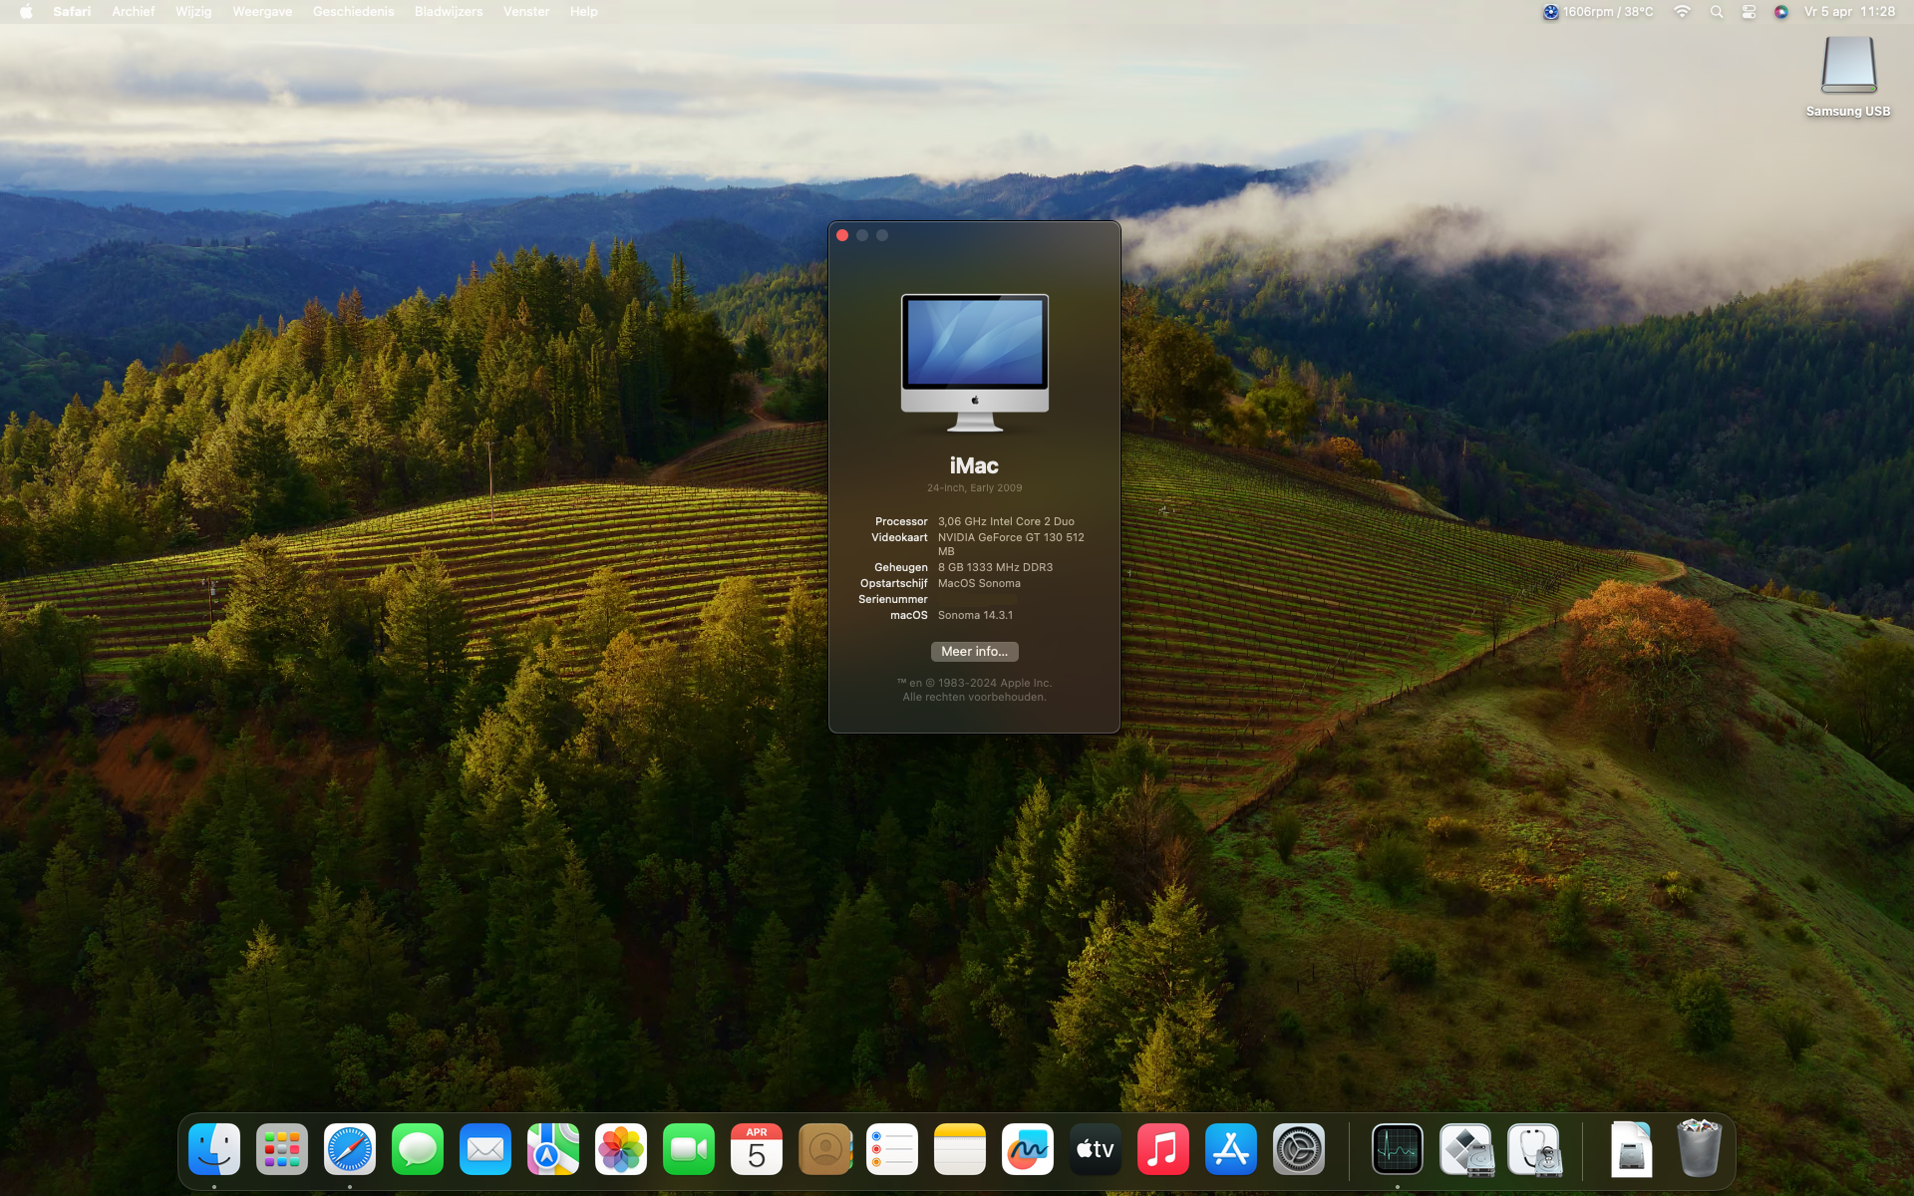Open the Wi-Fi status menu
The width and height of the screenshot is (1914, 1196).
click(x=1683, y=12)
